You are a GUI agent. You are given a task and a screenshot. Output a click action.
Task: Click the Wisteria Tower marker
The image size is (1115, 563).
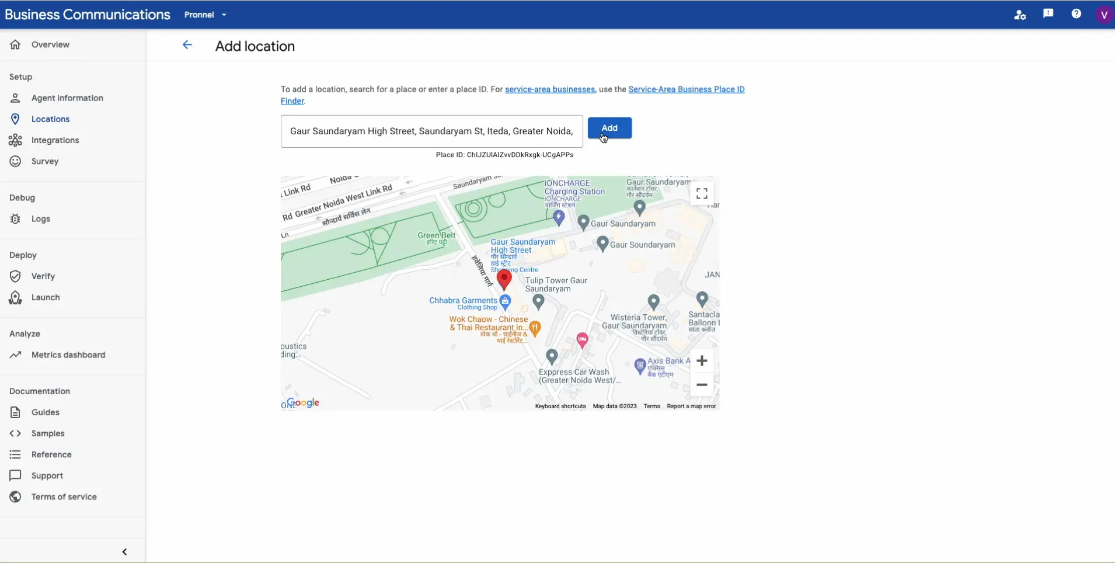click(653, 302)
